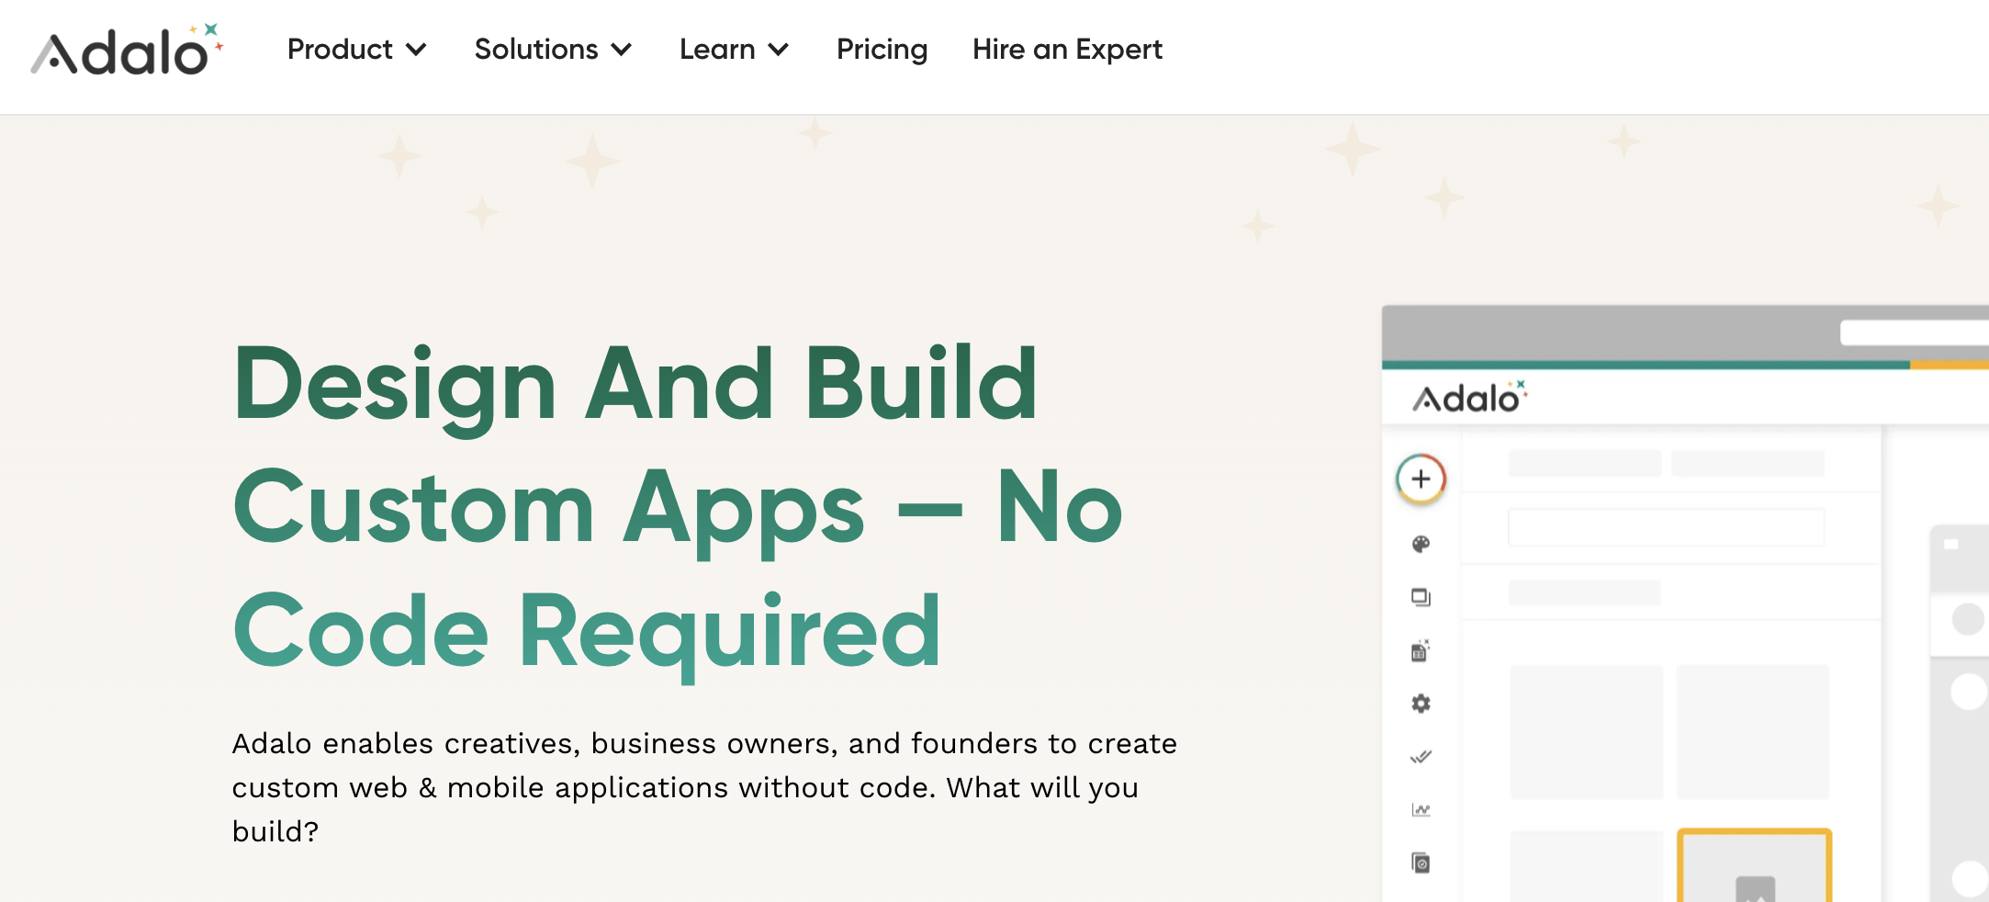
Task: Click the Adalo logo in the navigation bar
Action: (x=128, y=50)
